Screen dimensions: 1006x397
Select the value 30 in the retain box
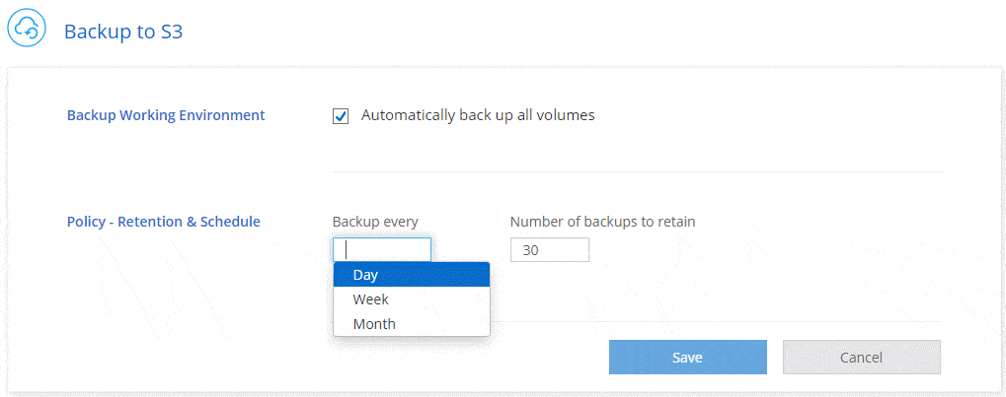pyautogui.click(x=530, y=250)
